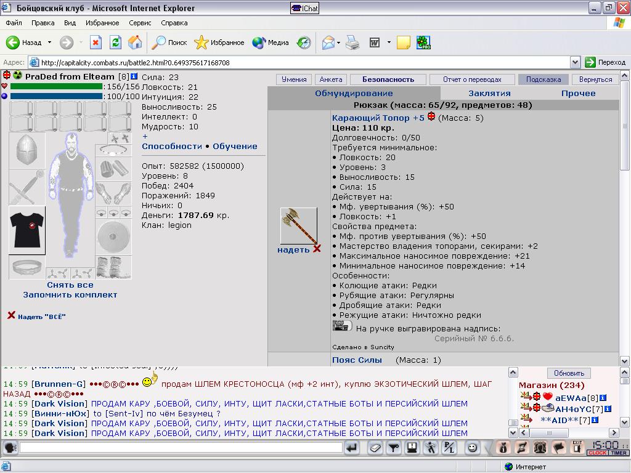Screen dimensions: 631x473
Task: Click the empty gloves slot
Action: [x=113, y=194]
